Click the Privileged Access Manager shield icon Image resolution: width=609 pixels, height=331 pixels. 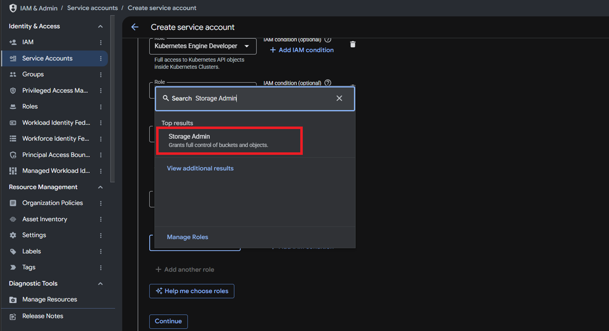13,91
